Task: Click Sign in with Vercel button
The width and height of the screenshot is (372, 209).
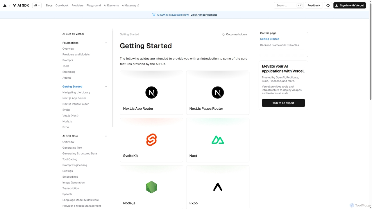Action: pos(350,6)
